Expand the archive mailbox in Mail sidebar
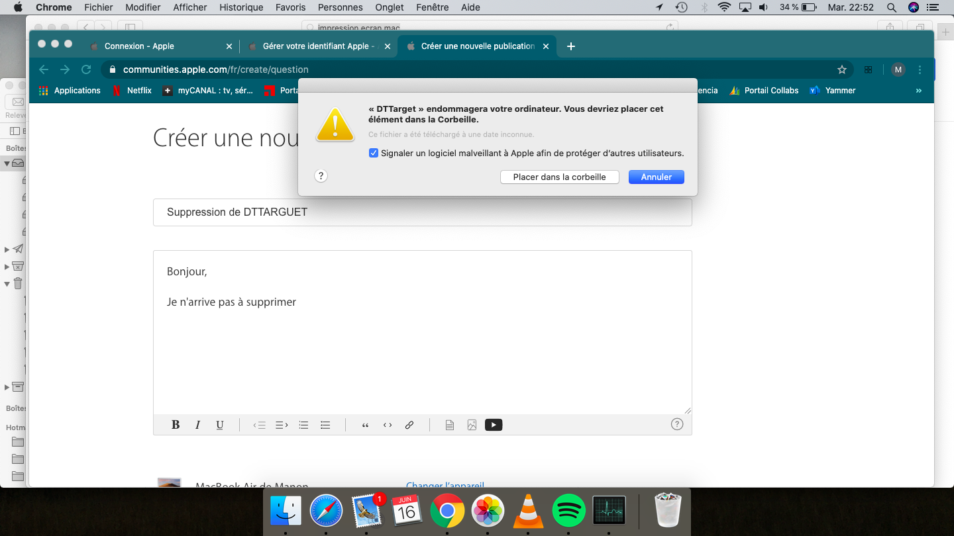 coord(7,387)
